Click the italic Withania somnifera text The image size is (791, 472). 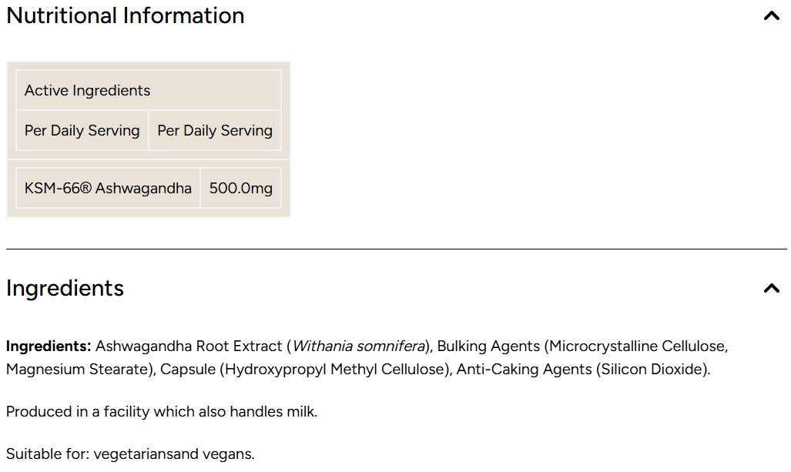point(359,346)
